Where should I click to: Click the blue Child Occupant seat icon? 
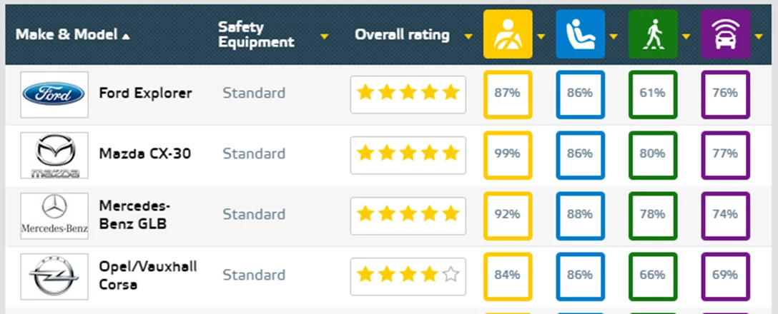[580, 34]
